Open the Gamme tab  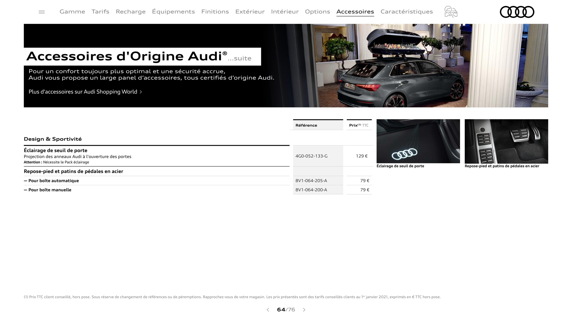[72, 12]
